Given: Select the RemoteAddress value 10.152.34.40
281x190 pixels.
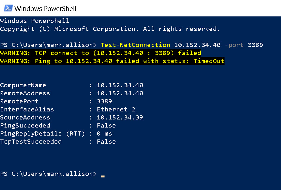Looking at the screenshot, I should (x=120, y=93).
